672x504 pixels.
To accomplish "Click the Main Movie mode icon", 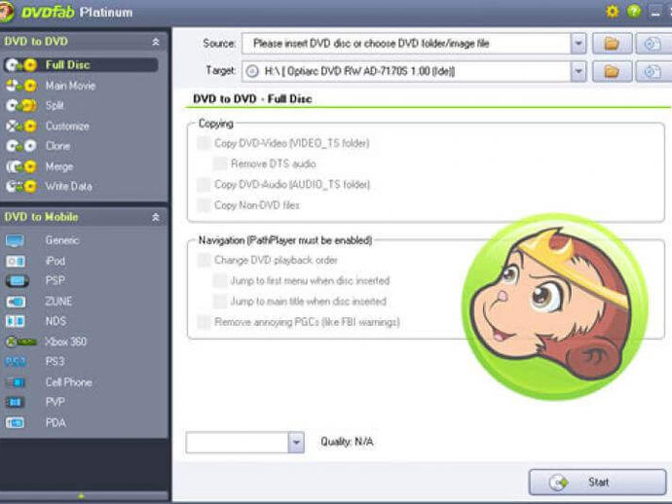I will 21,86.
